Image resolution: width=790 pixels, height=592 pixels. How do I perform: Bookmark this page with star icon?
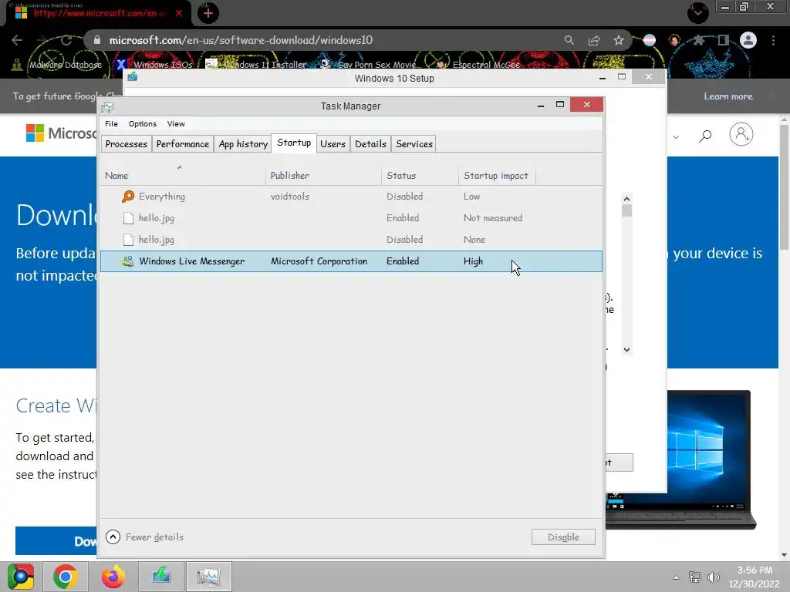click(619, 40)
